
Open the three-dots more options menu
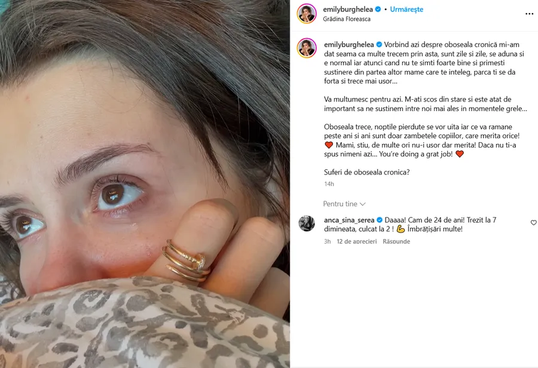(x=529, y=14)
